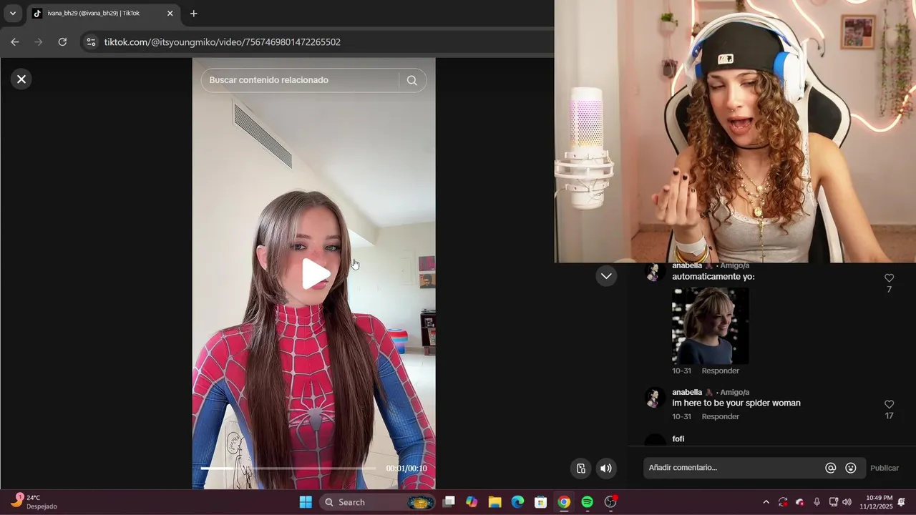
Task: Open network settings tray icon
Action: point(834,502)
